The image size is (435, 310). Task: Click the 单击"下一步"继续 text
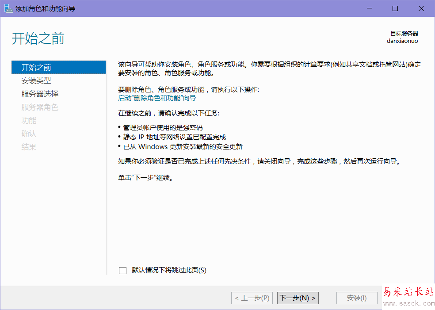click(145, 178)
